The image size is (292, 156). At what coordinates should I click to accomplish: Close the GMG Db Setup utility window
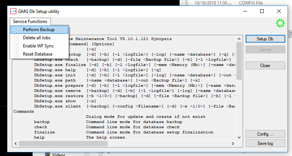(x=279, y=11)
